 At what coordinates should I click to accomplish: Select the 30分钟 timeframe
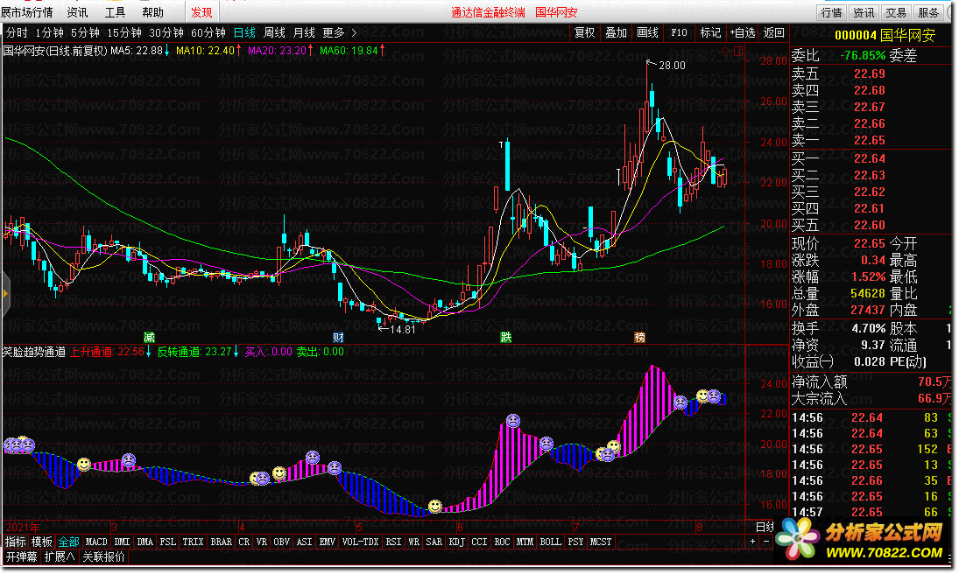[x=166, y=33]
